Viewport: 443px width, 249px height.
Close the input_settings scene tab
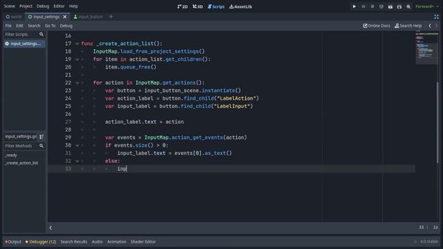point(64,17)
